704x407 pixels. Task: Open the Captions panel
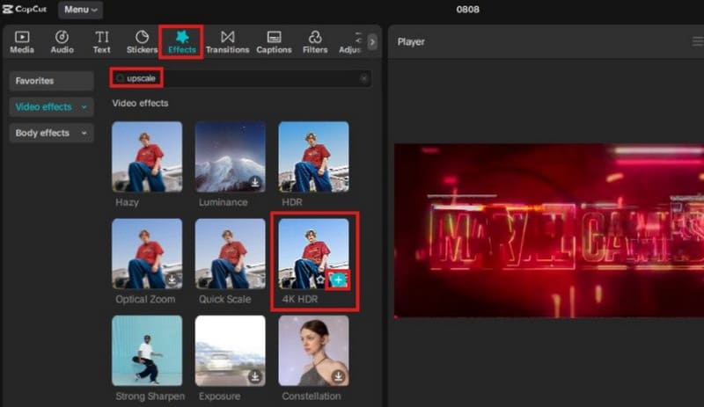coord(274,41)
